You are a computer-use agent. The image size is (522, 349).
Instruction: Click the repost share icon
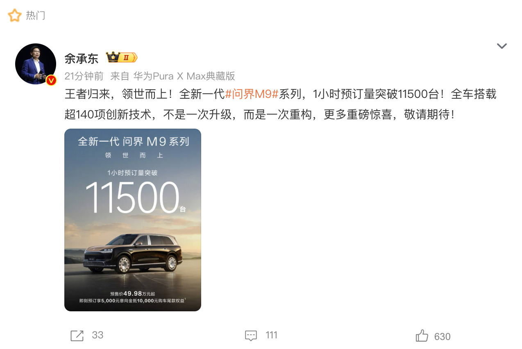77,335
